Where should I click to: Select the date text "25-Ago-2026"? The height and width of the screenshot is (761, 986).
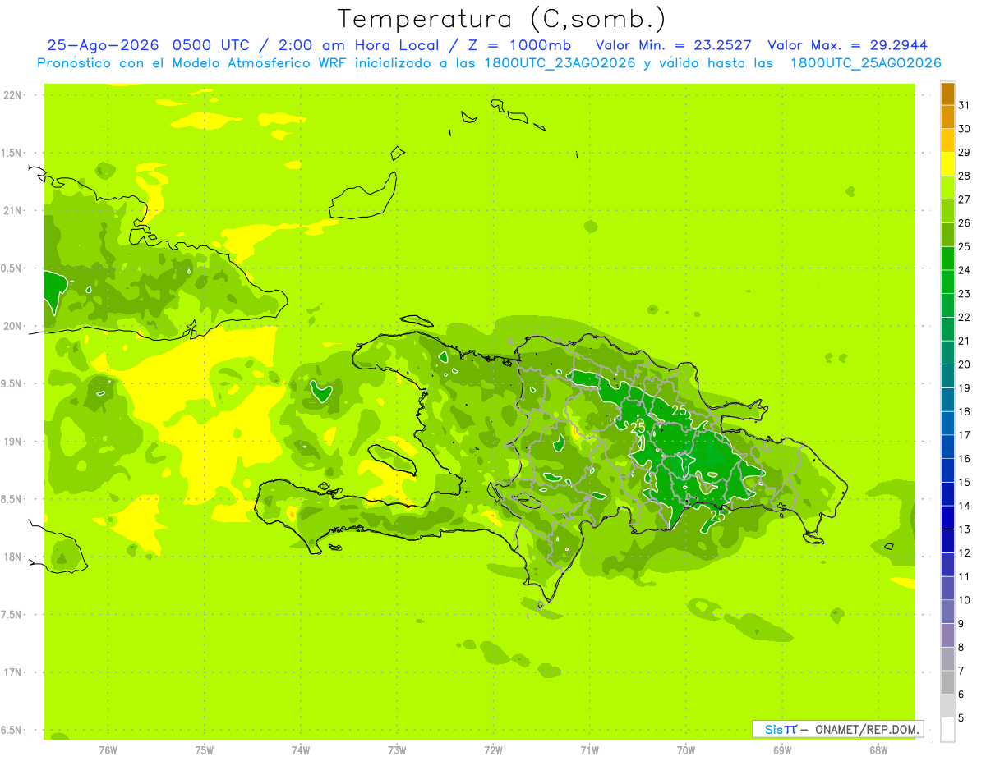pyautogui.click(x=103, y=45)
